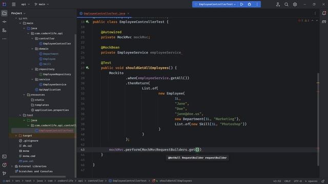Collapse the resources folder

point(24,95)
